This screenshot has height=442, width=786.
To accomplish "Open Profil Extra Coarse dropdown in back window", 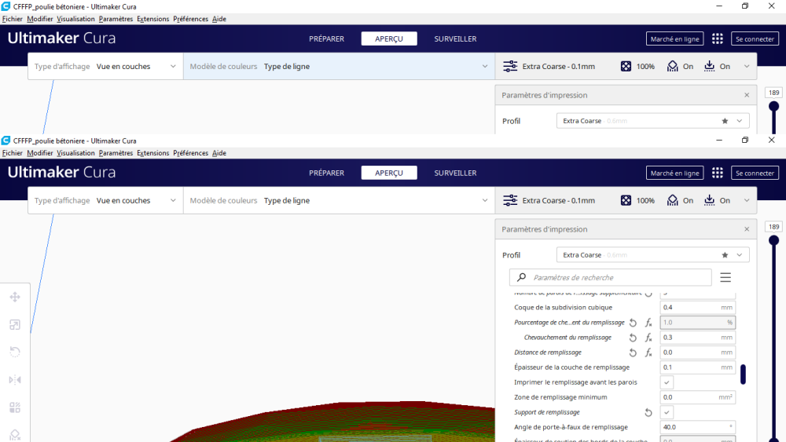I will pos(652,121).
